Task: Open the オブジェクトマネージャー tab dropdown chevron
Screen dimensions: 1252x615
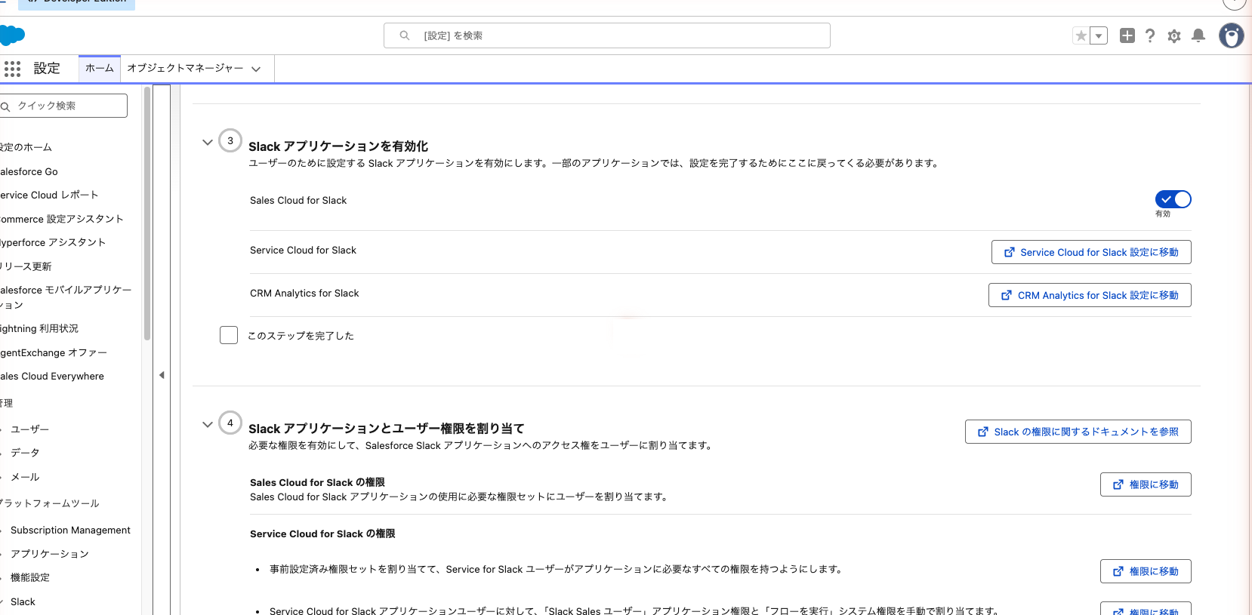Action: pyautogui.click(x=256, y=69)
